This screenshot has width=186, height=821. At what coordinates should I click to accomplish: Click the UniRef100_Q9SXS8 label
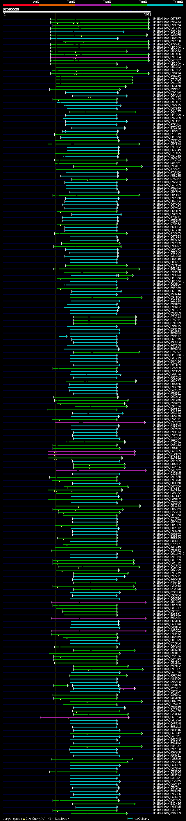167,31
